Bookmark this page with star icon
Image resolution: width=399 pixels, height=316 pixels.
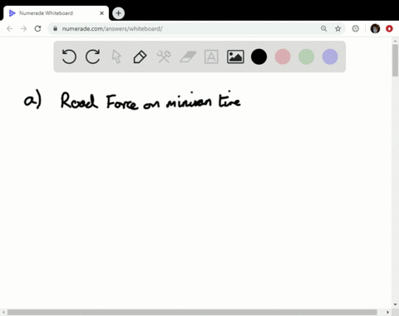(337, 28)
